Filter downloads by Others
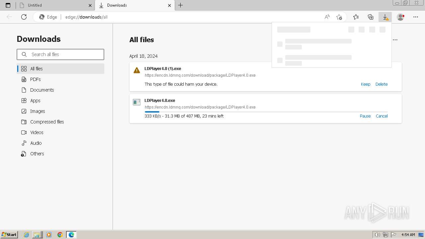 [60, 154]
